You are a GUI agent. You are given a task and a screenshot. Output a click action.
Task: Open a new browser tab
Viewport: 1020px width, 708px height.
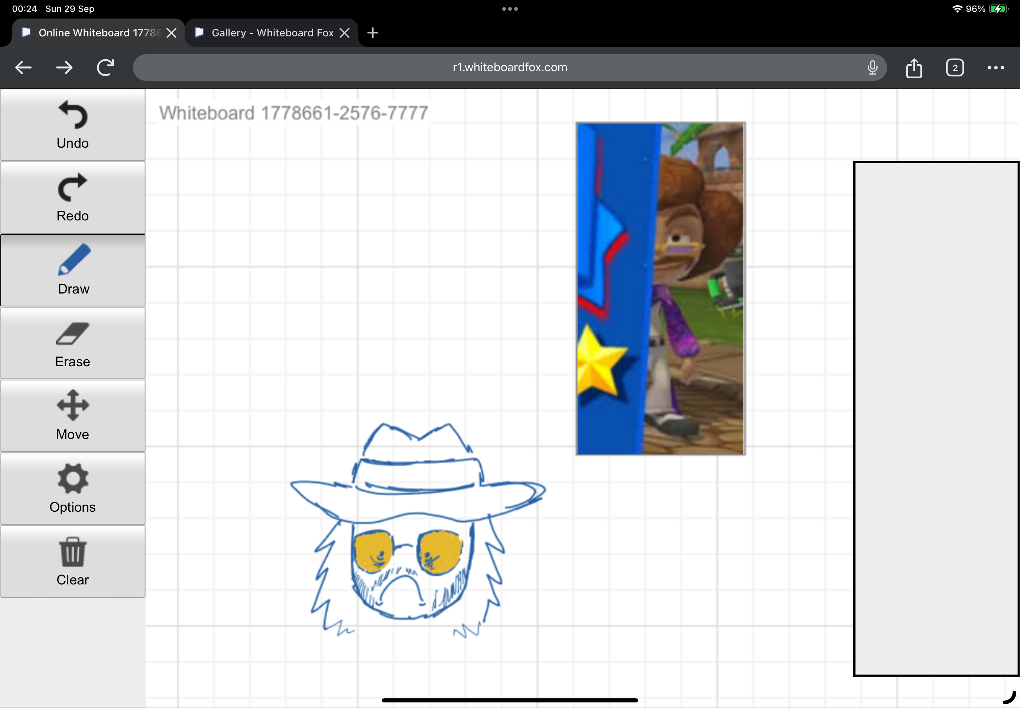point(373,33)
